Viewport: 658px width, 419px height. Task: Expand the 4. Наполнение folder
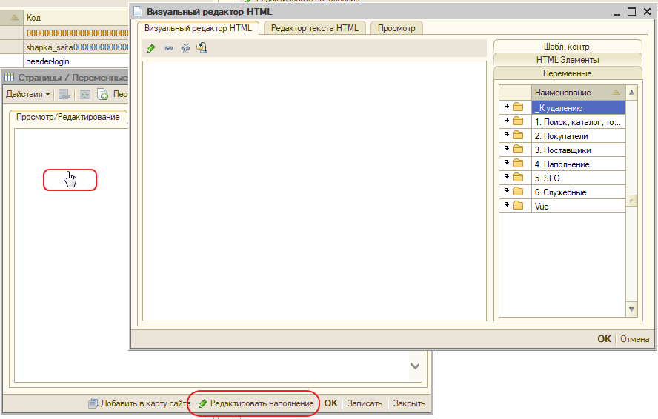(507, 163)
